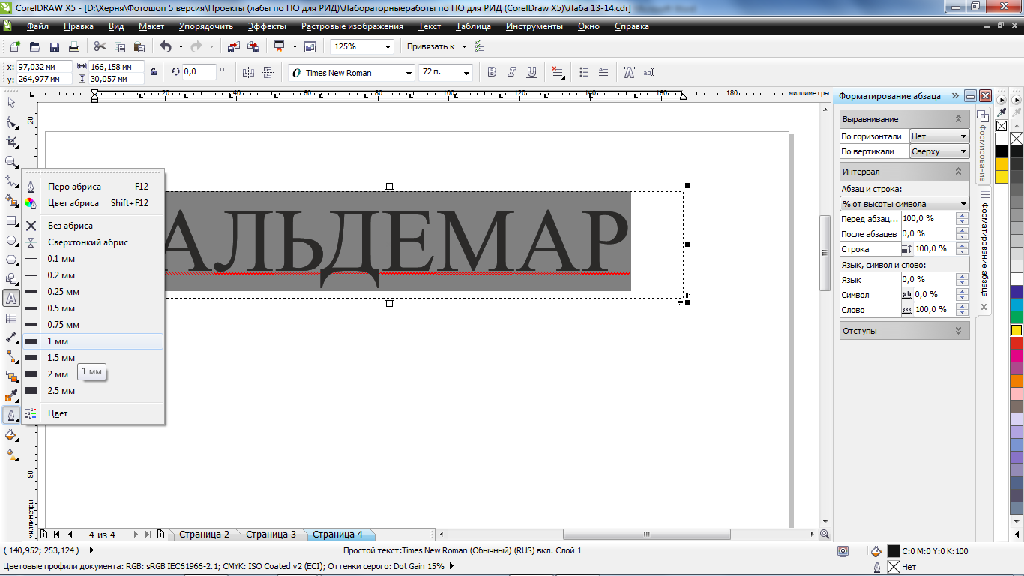Toggle bold text formatting
Screen dimensions: 1024x576
pos(492,73)
